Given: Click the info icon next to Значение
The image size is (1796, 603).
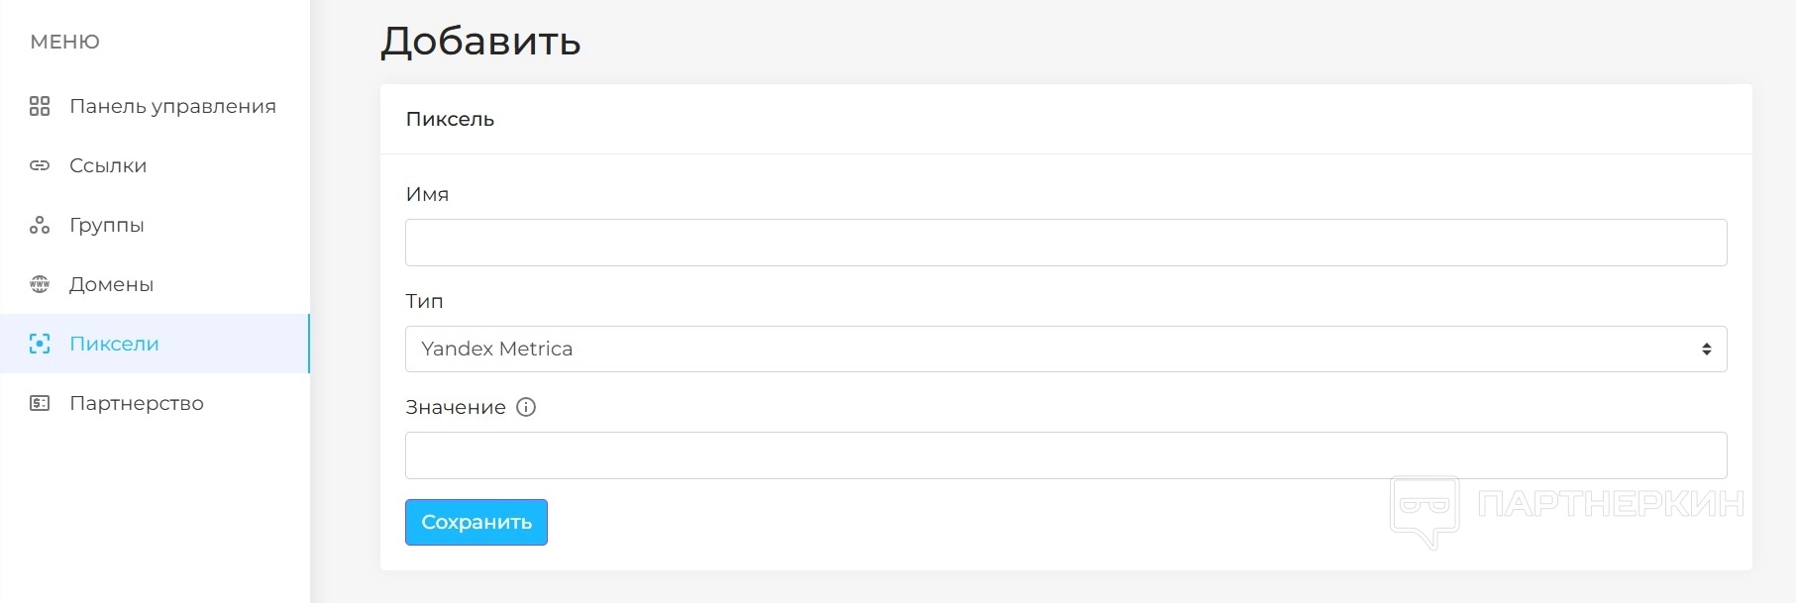Looking at the screenshot, I should point(526,407).
